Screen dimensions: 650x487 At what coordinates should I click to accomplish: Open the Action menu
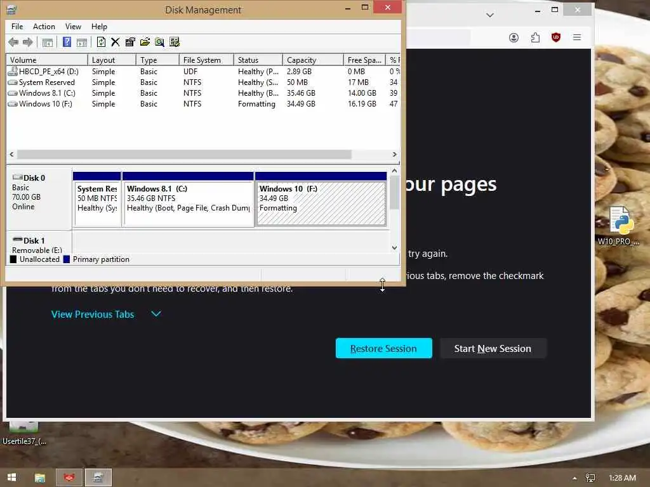pyautogui.click(x=44, y=27)
